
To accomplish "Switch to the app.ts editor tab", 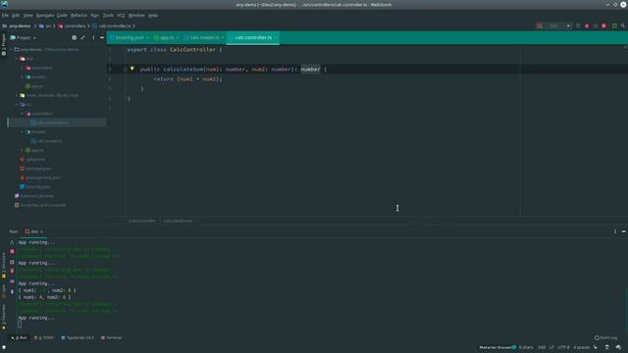I will (x=167, y=37).
